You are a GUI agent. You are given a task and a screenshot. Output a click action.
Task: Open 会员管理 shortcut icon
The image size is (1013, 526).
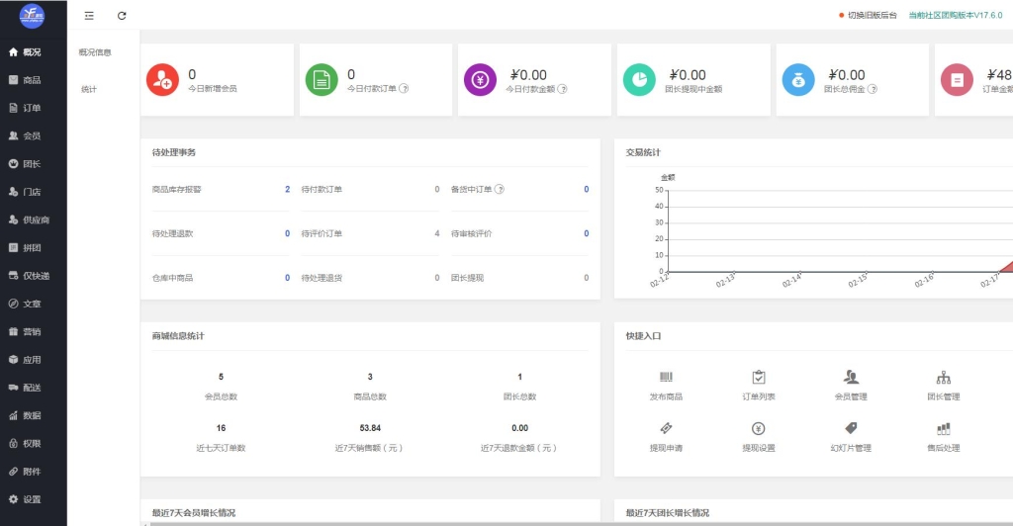pyautogui.click(x=851, y=377)
